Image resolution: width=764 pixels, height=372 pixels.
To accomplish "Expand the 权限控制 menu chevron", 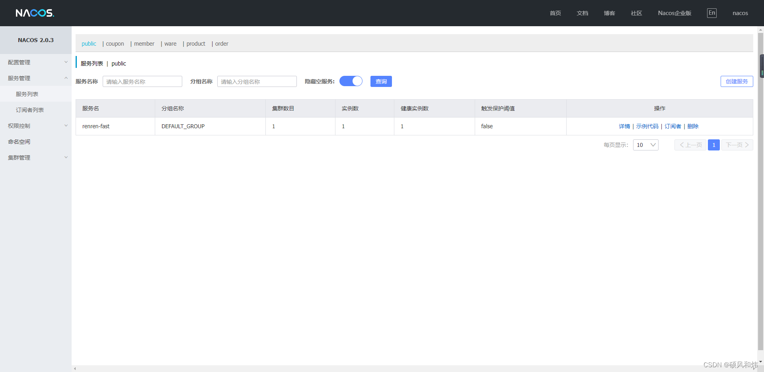I will 66,125.
